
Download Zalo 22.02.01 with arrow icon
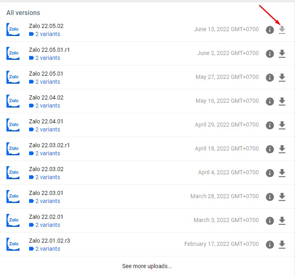(282, 221)
